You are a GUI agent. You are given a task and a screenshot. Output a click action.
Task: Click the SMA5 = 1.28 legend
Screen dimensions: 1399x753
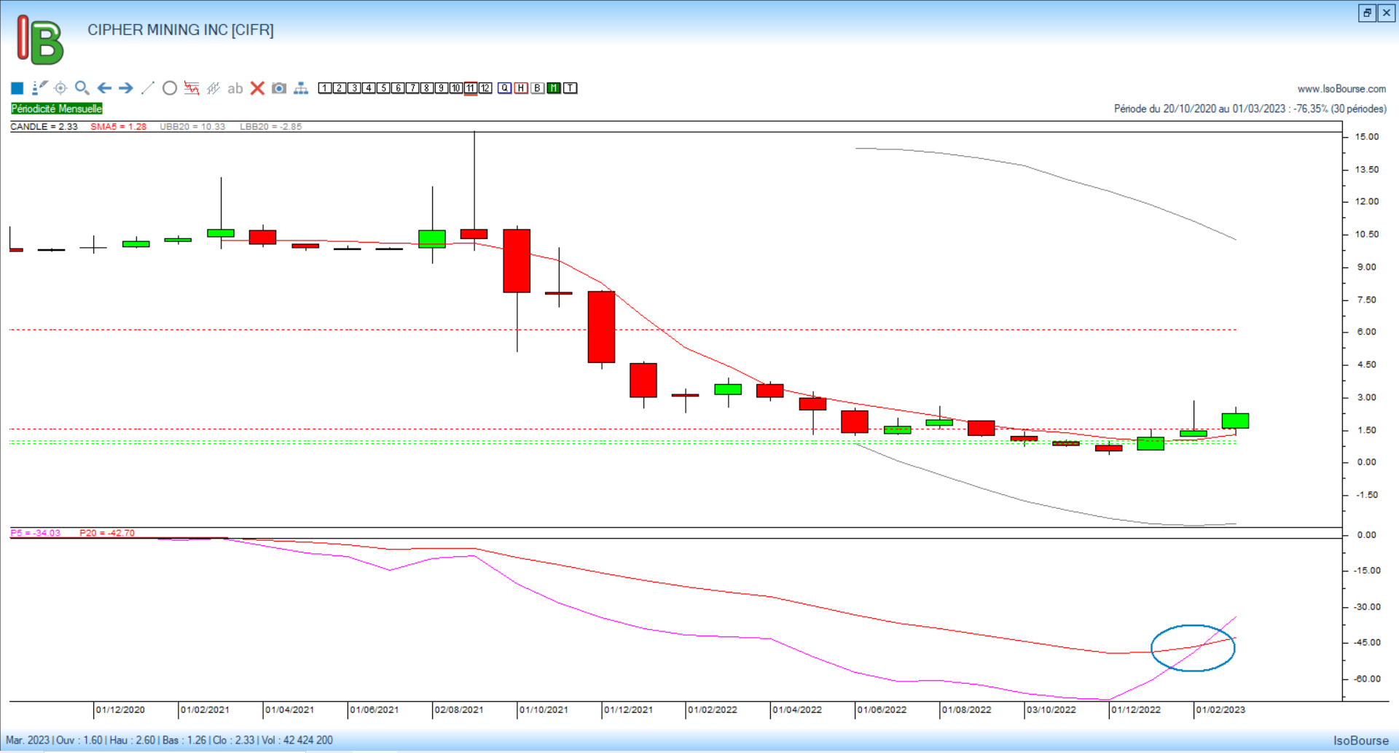(119, 127)
